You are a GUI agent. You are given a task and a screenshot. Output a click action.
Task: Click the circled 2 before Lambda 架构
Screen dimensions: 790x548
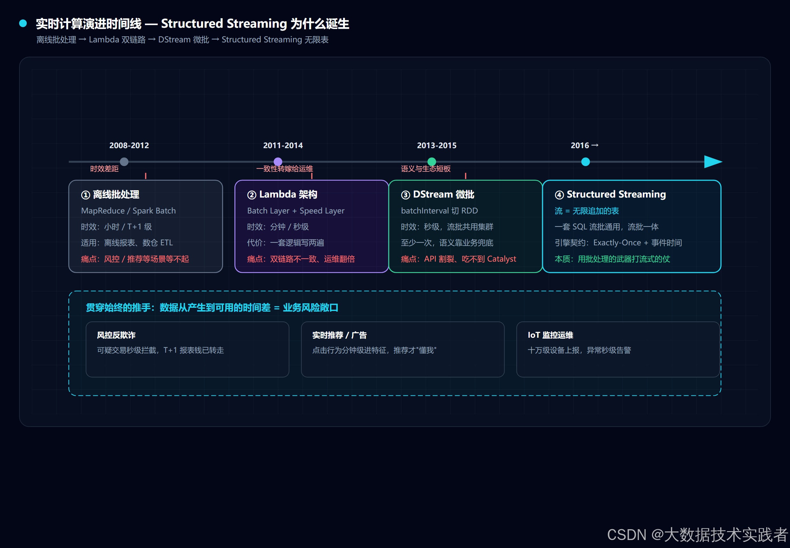pos(252,195)
